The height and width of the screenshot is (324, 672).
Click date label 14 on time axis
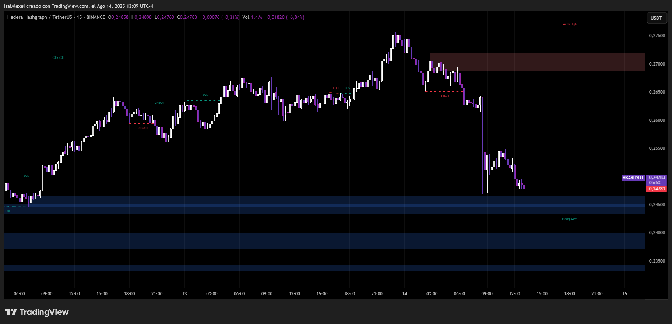(404, 294)
